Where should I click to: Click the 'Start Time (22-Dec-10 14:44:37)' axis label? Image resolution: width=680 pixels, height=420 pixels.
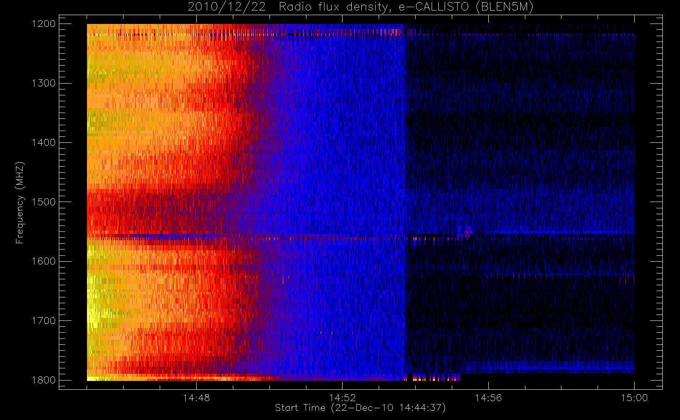(x=361, y=408)
